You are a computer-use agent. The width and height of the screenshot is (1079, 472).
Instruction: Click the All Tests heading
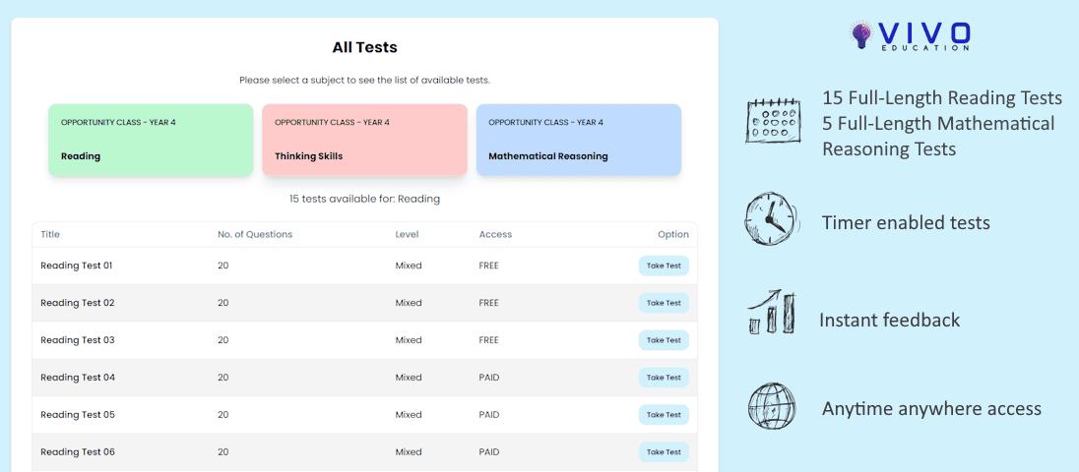[364, 47]
